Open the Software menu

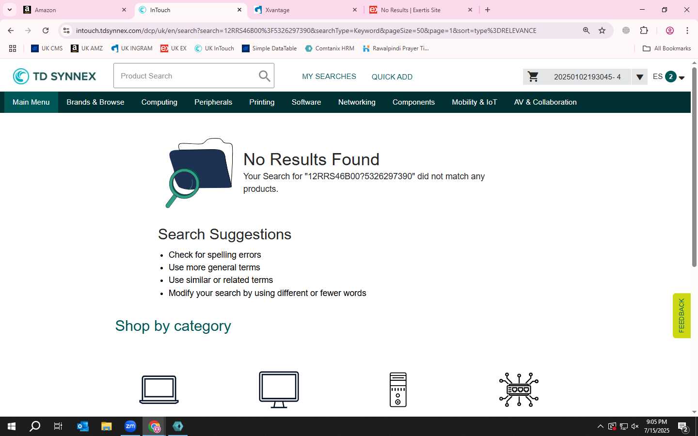[x=306, y=102]
